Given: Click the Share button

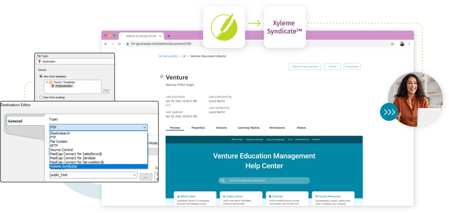Looking at the screenshot, I should [x=332, y=67].
